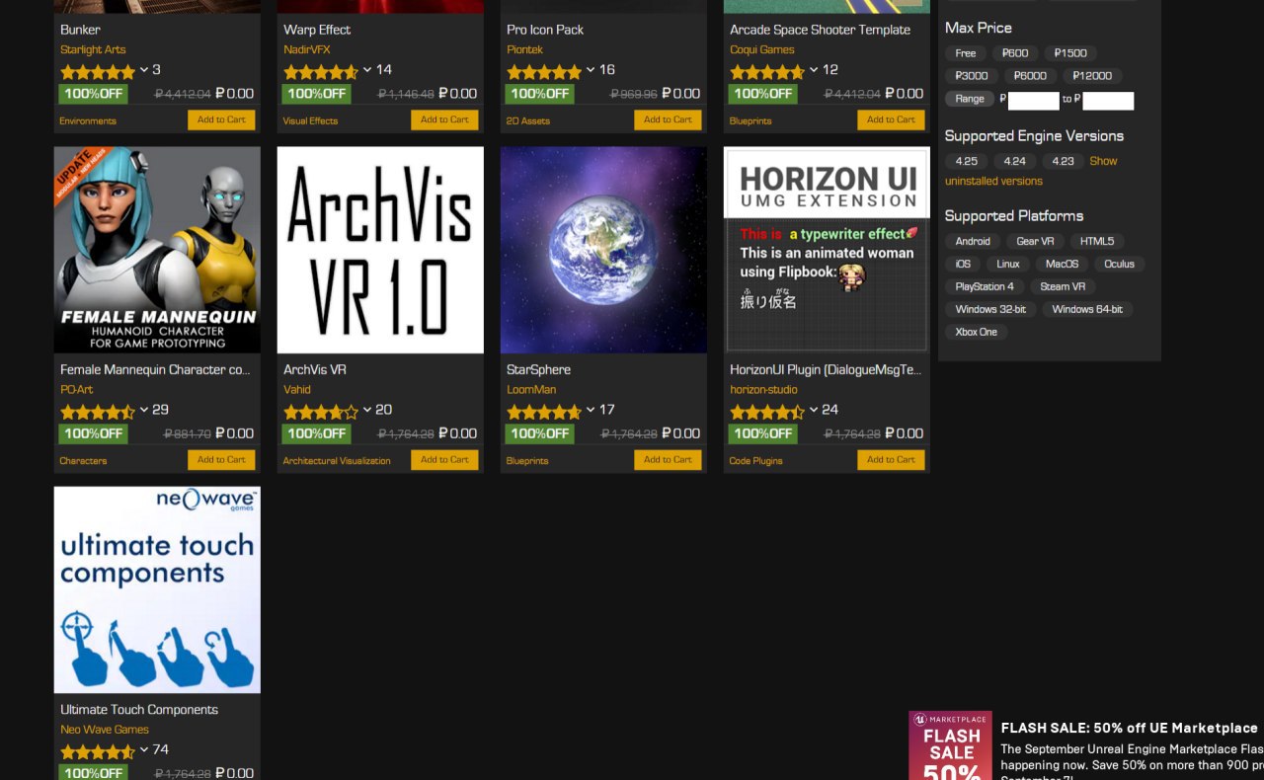1264x780 pixels.
Task: Expand rating chevron for StarSphere
Action: coord(591,410)
